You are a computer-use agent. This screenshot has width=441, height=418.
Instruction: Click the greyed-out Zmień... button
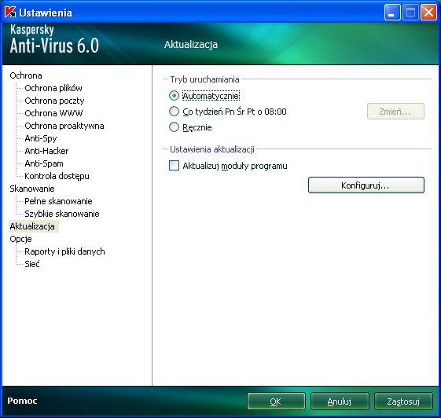click(x=395, y=112)
